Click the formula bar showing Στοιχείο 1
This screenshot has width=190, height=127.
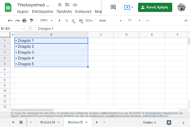113,28
